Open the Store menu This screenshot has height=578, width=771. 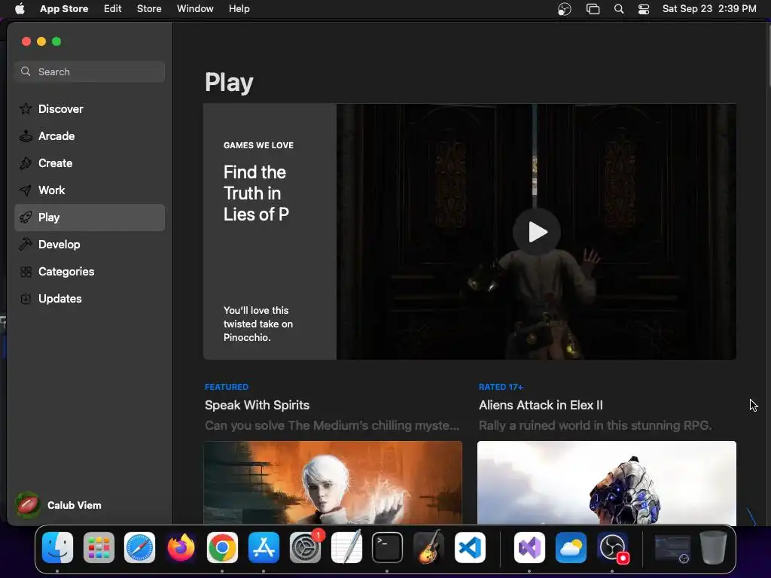(x=149, y=9)
